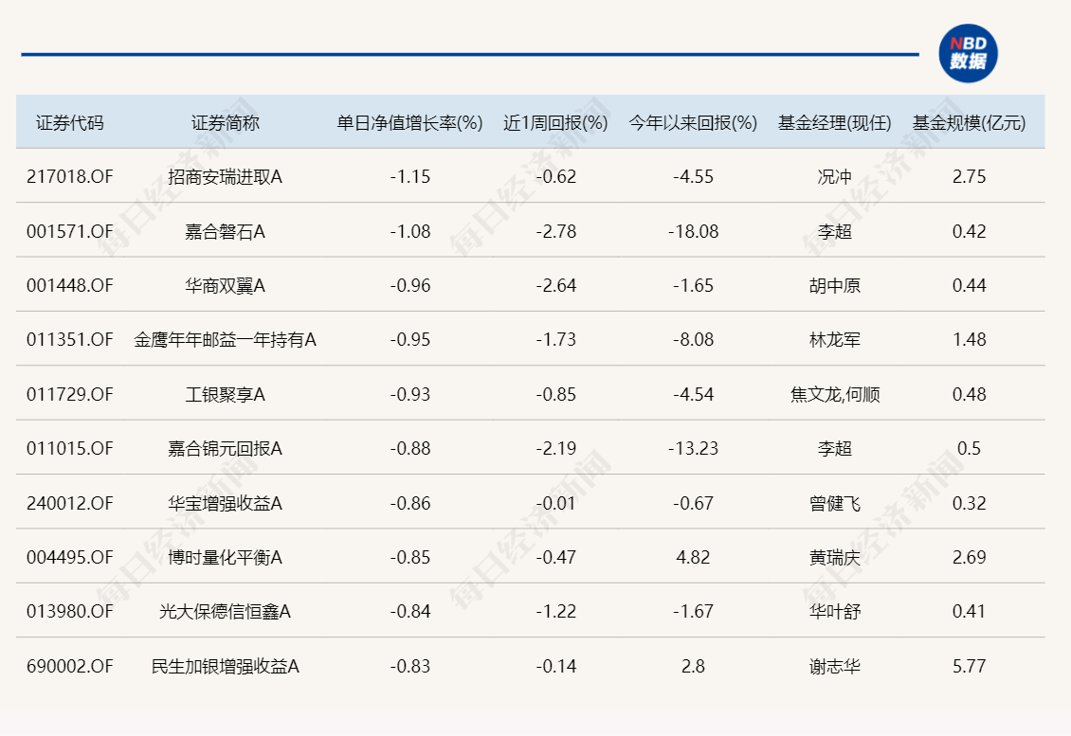This screenshot has width=1071, height=736.
Task: Select fund size value 5.77
Action: [970, 666]
